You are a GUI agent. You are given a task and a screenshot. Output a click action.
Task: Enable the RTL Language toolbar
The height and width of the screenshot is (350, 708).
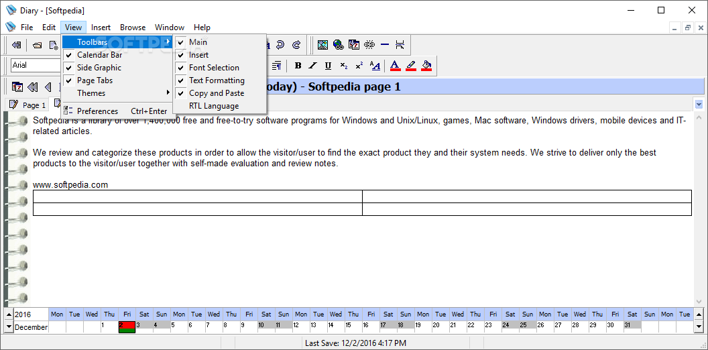tap(220, 106)
